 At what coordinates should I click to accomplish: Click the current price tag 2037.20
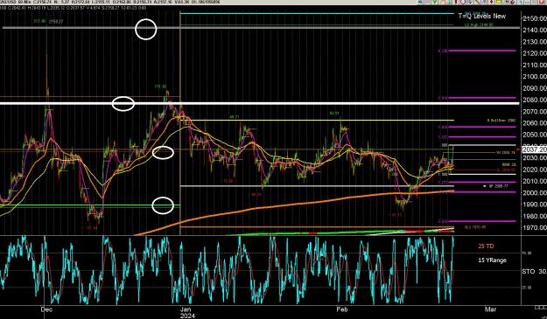click(x=535, y=149)
